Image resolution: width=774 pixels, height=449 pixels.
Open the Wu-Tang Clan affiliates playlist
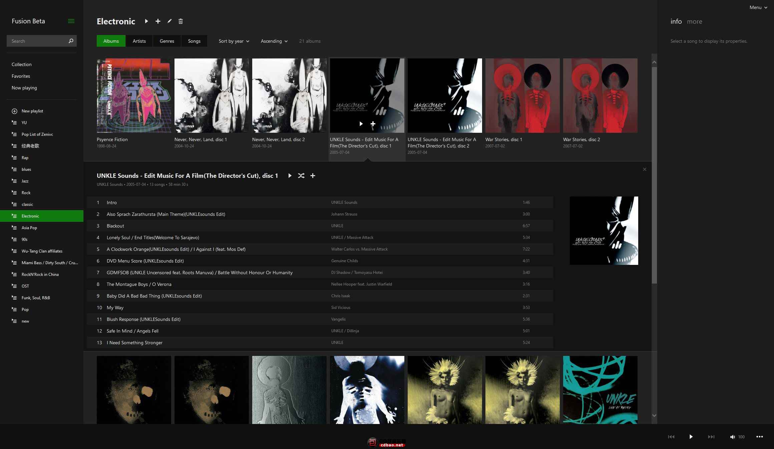coord(42,251)
